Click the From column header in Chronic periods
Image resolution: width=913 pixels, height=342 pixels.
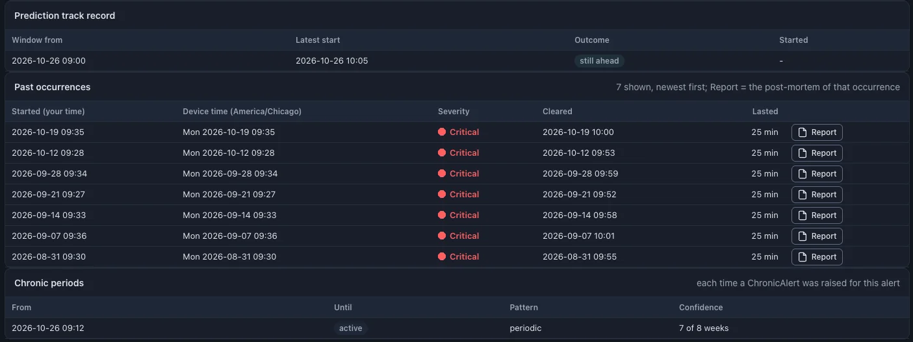pyautogui.click(x=21, y=308)
